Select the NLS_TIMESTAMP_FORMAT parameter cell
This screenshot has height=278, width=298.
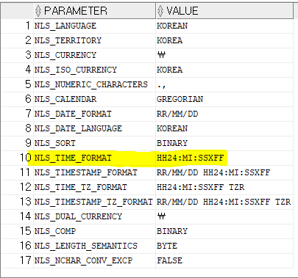click(95, 172)
